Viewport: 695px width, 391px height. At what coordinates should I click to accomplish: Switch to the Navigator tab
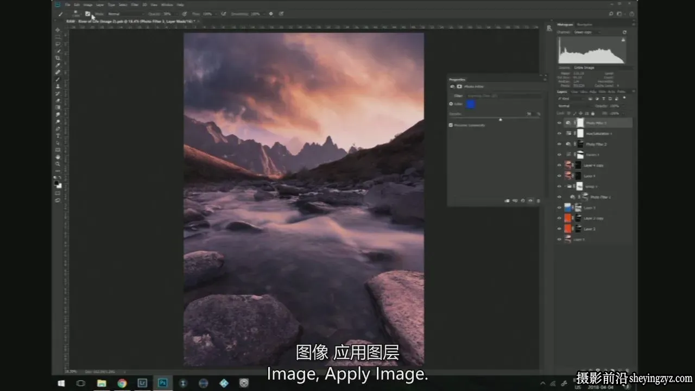click(x=585, y=24)
